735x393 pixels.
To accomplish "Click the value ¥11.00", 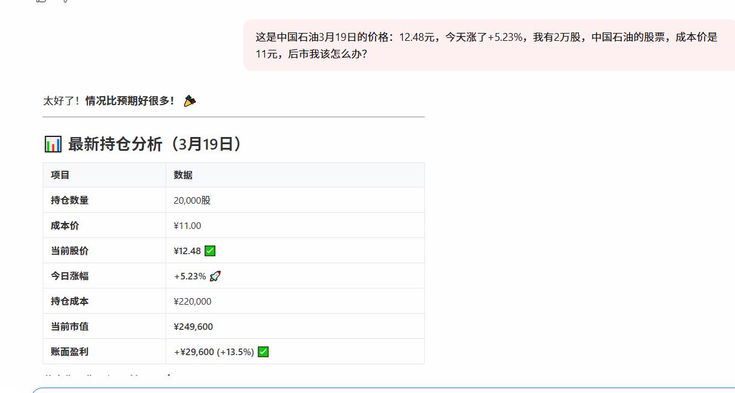I will [x=187, y=225].
